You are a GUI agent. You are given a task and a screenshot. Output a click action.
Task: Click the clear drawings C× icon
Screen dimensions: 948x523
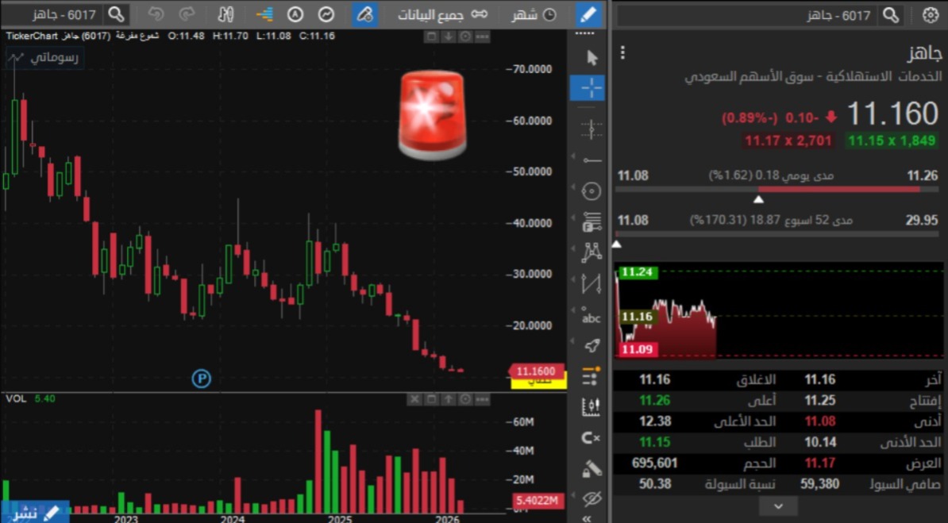(x=591, y=438)
